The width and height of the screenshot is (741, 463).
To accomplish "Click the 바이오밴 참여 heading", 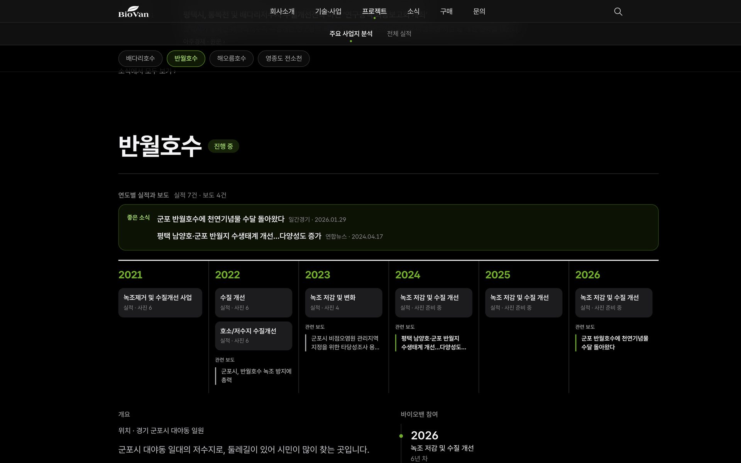I will [419, 414].
